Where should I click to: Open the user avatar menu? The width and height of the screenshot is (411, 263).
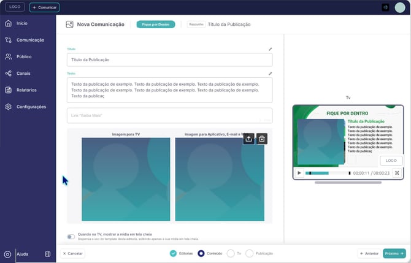pos(400,7)
